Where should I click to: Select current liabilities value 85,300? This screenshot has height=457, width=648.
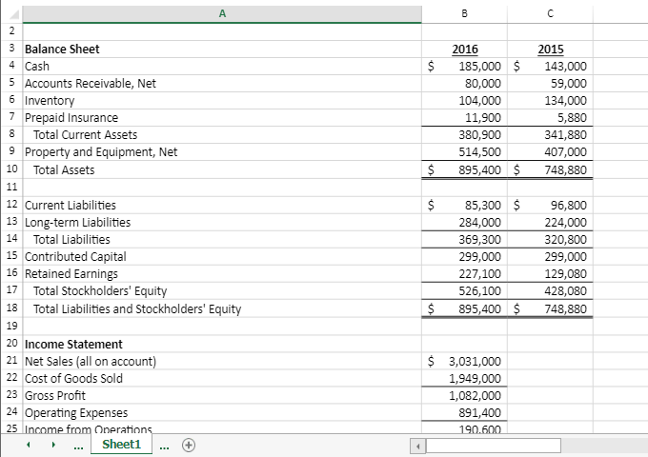(x=464, y=206)
